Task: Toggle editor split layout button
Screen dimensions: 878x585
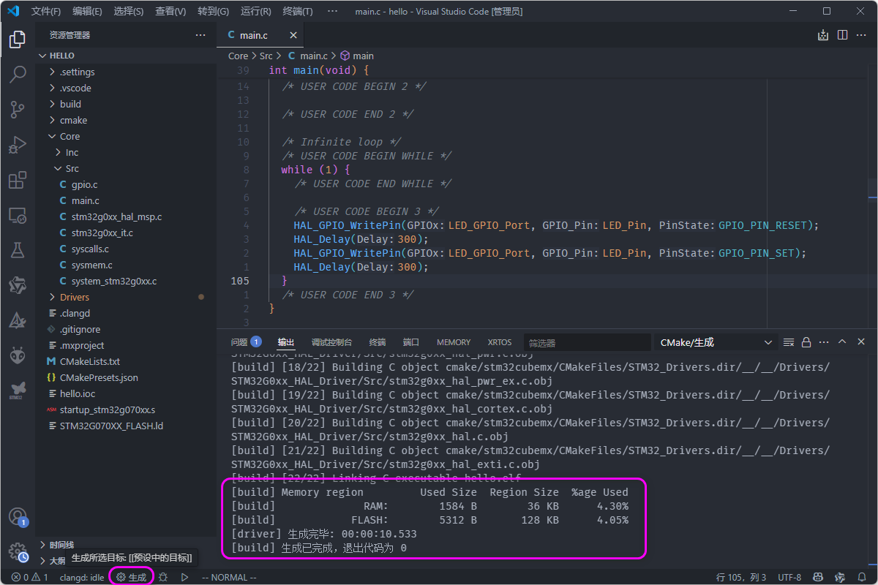Action: click(842, 35)
